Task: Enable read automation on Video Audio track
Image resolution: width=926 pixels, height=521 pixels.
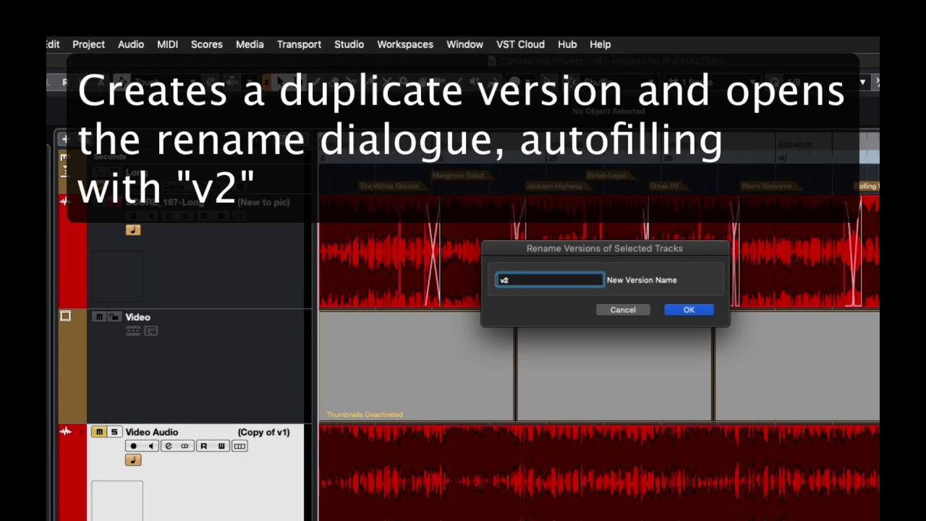Action: [x=203, y=446]
